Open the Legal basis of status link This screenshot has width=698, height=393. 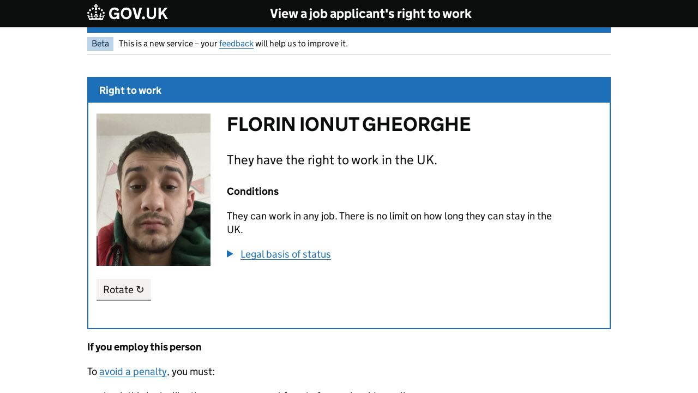point(285,254)
